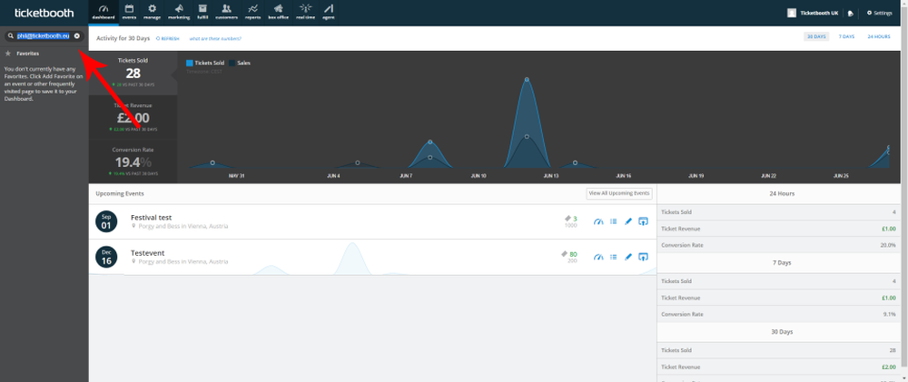Switch activity range to 24 HOURS

(x=878, y=36)
